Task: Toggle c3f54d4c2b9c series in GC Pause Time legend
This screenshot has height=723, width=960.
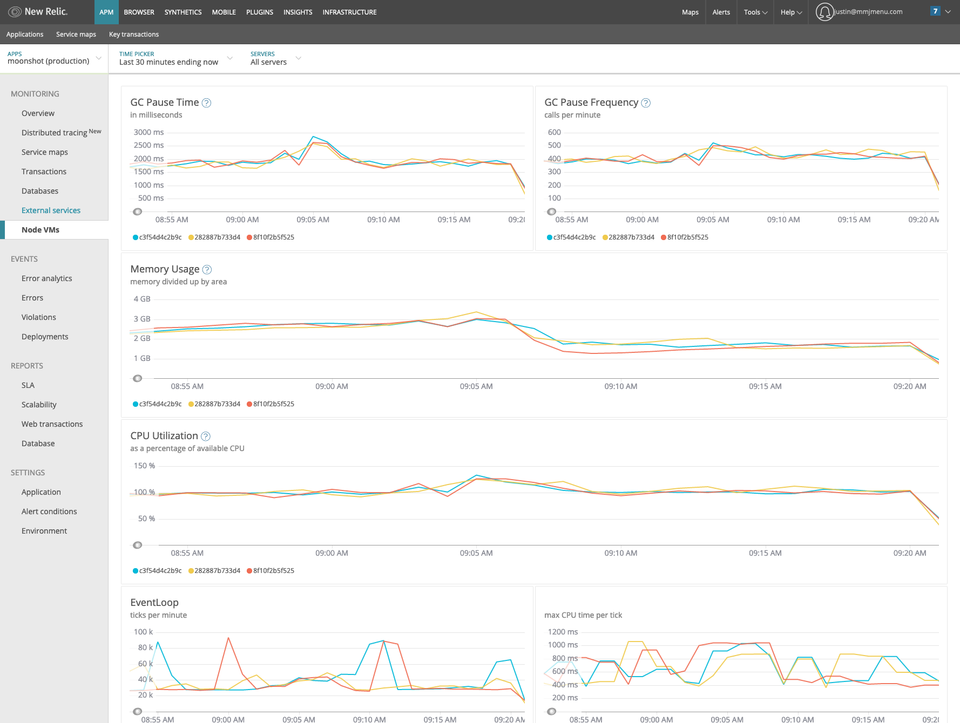Action: 157,237
